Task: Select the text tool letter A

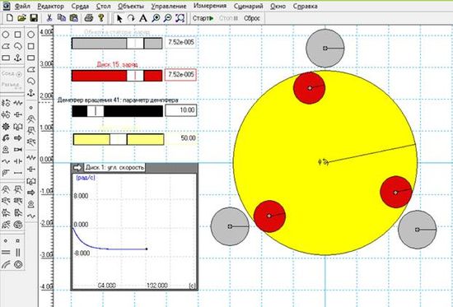Action: click(143, 18)
